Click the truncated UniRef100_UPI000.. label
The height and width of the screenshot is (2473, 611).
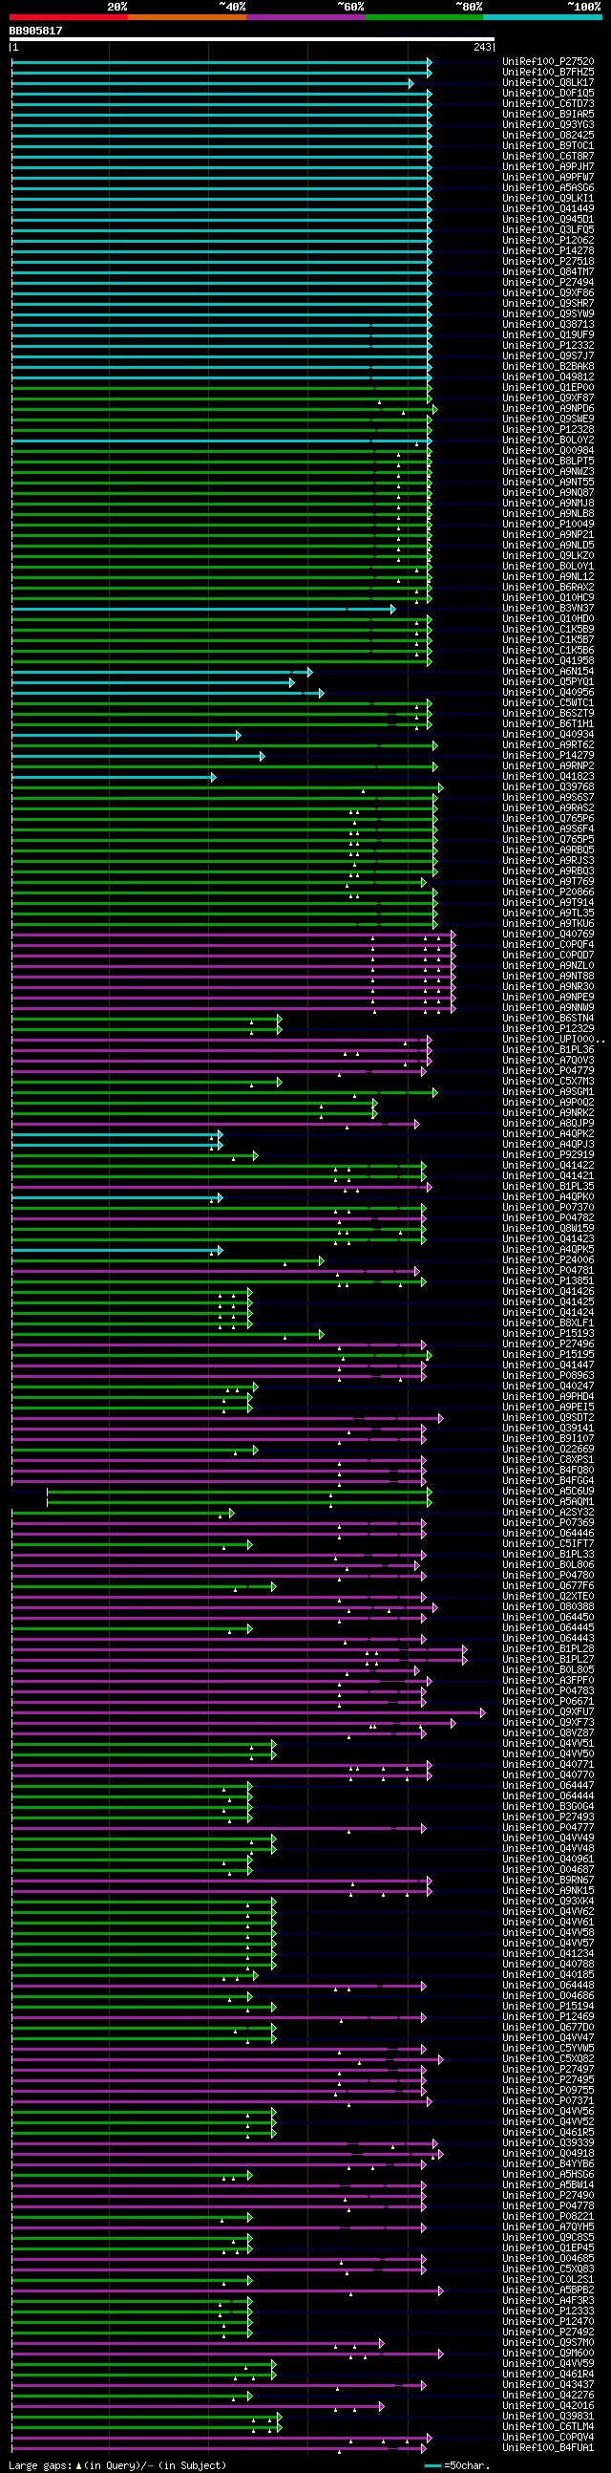pos(554,1040)
